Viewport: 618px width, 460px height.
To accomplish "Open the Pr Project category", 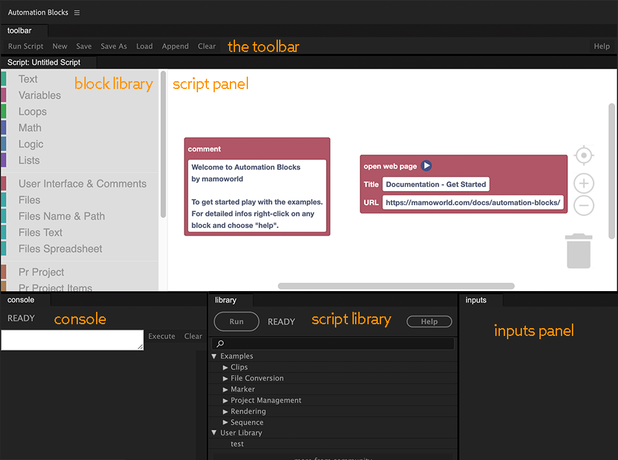I will tap(42, 272).
